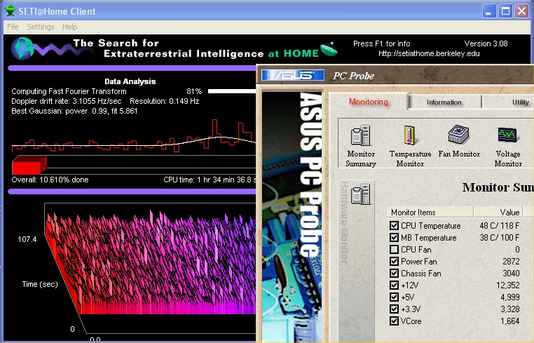534x343 pixels.
Task: Click the red overall progress bar
Action: pos(29,165)
